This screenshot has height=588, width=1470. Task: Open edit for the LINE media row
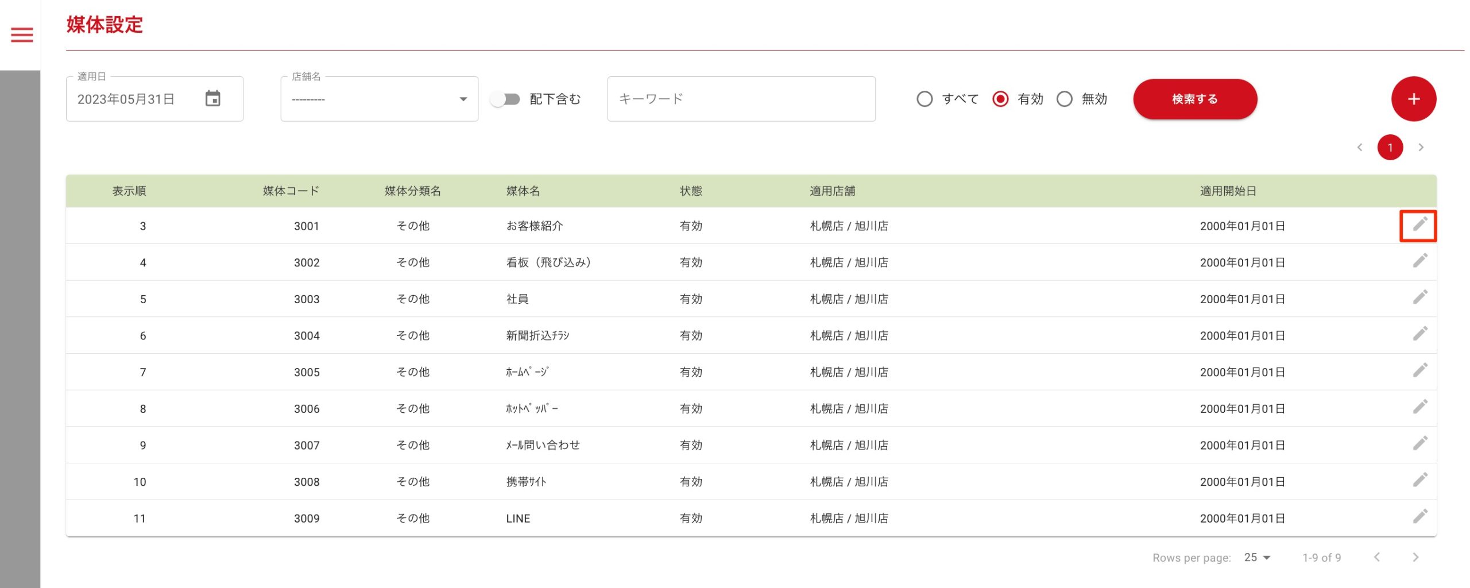(1419, 517)
